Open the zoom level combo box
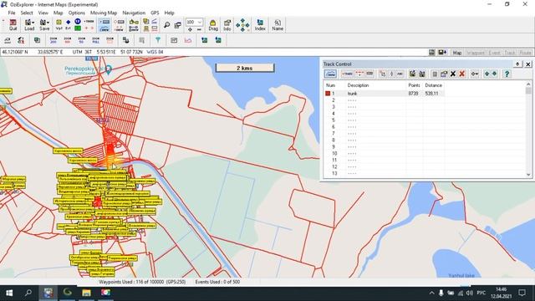This screenshot has width=535, height=301. (x=194, y=23)
